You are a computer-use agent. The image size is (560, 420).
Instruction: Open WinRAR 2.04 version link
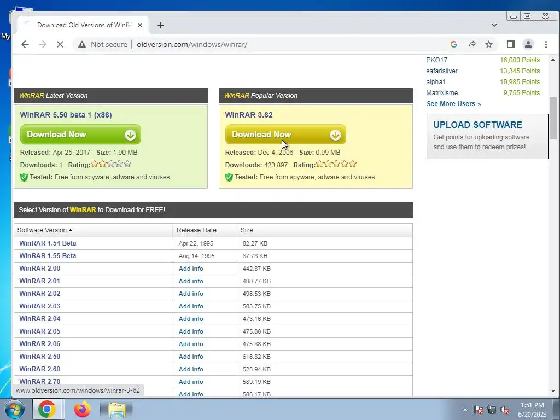pos(39,319)
